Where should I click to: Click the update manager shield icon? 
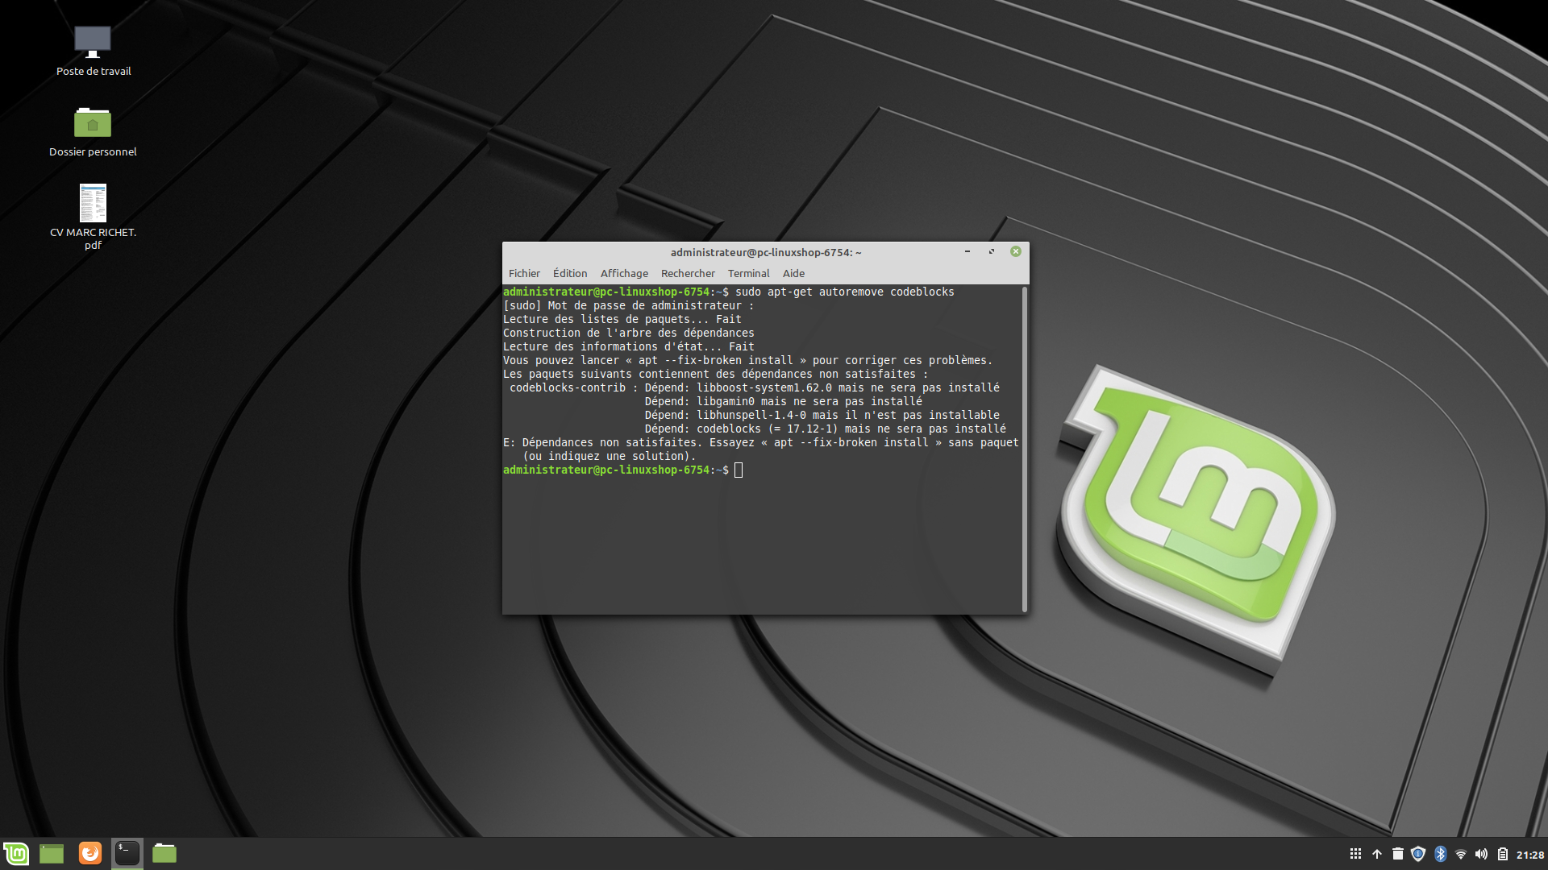(1418, 854)
